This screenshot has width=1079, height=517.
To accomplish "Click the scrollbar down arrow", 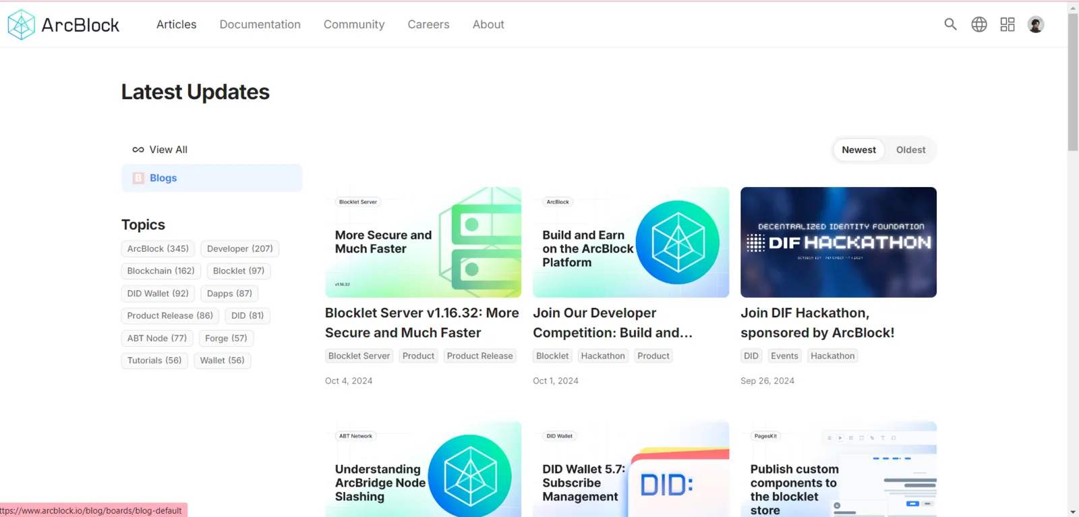I will coord(1073,512).
